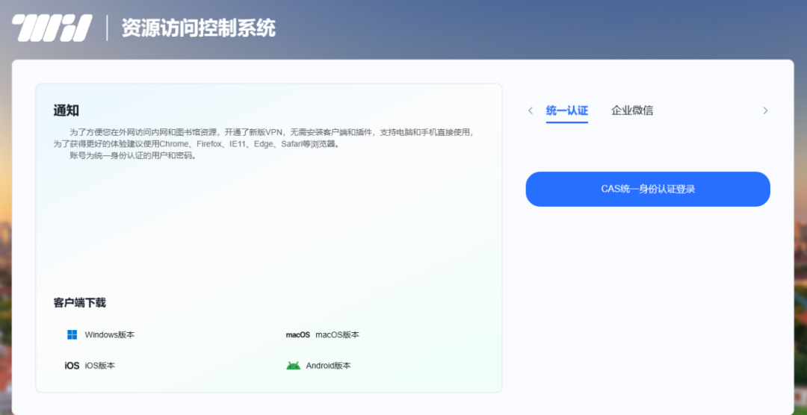Viewport: 807px width, 415px height.
Task: Open the iOS版本 download link
Action: pos(100,366)
